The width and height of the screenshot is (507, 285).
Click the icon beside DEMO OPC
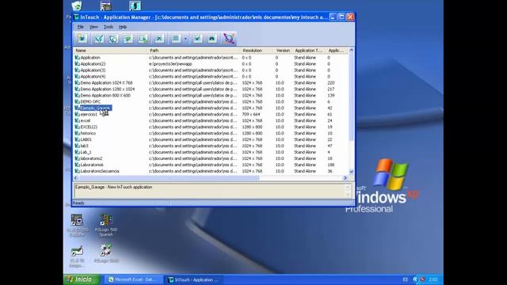click(x=77, y=101)
